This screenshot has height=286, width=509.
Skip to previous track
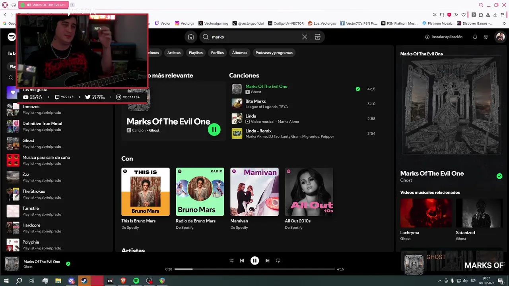click(x=242, y=261)
